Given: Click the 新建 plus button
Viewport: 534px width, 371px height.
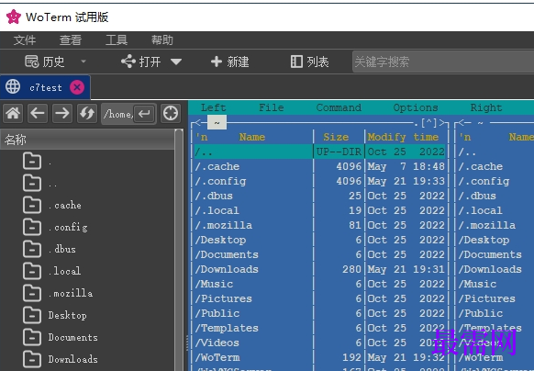Looking at the screenshot, I should (x=230, y=62).
